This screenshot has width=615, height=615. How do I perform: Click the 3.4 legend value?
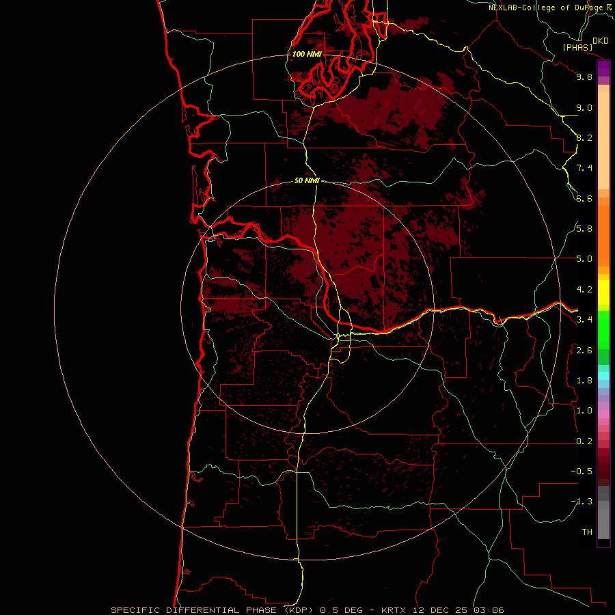click(584, 320)
